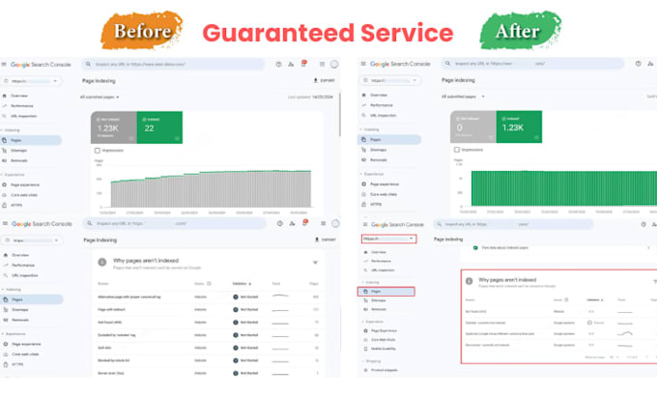The width and height of the screenshot is (657, 397).
Task: Open property selector in Before table window
Action: click(x=32, y=241)
